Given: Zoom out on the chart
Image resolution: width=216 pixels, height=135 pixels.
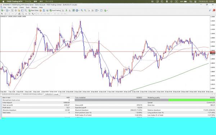Looking at the screenshot, I should [x=85, y=10].
